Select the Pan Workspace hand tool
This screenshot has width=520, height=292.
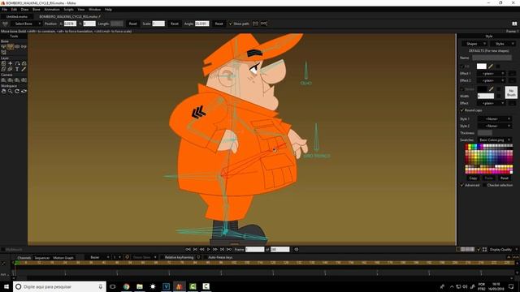point(3,91)
